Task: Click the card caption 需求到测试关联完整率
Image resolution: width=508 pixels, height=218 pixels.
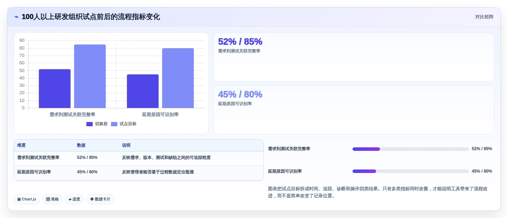Action: [x=239, y=51]
